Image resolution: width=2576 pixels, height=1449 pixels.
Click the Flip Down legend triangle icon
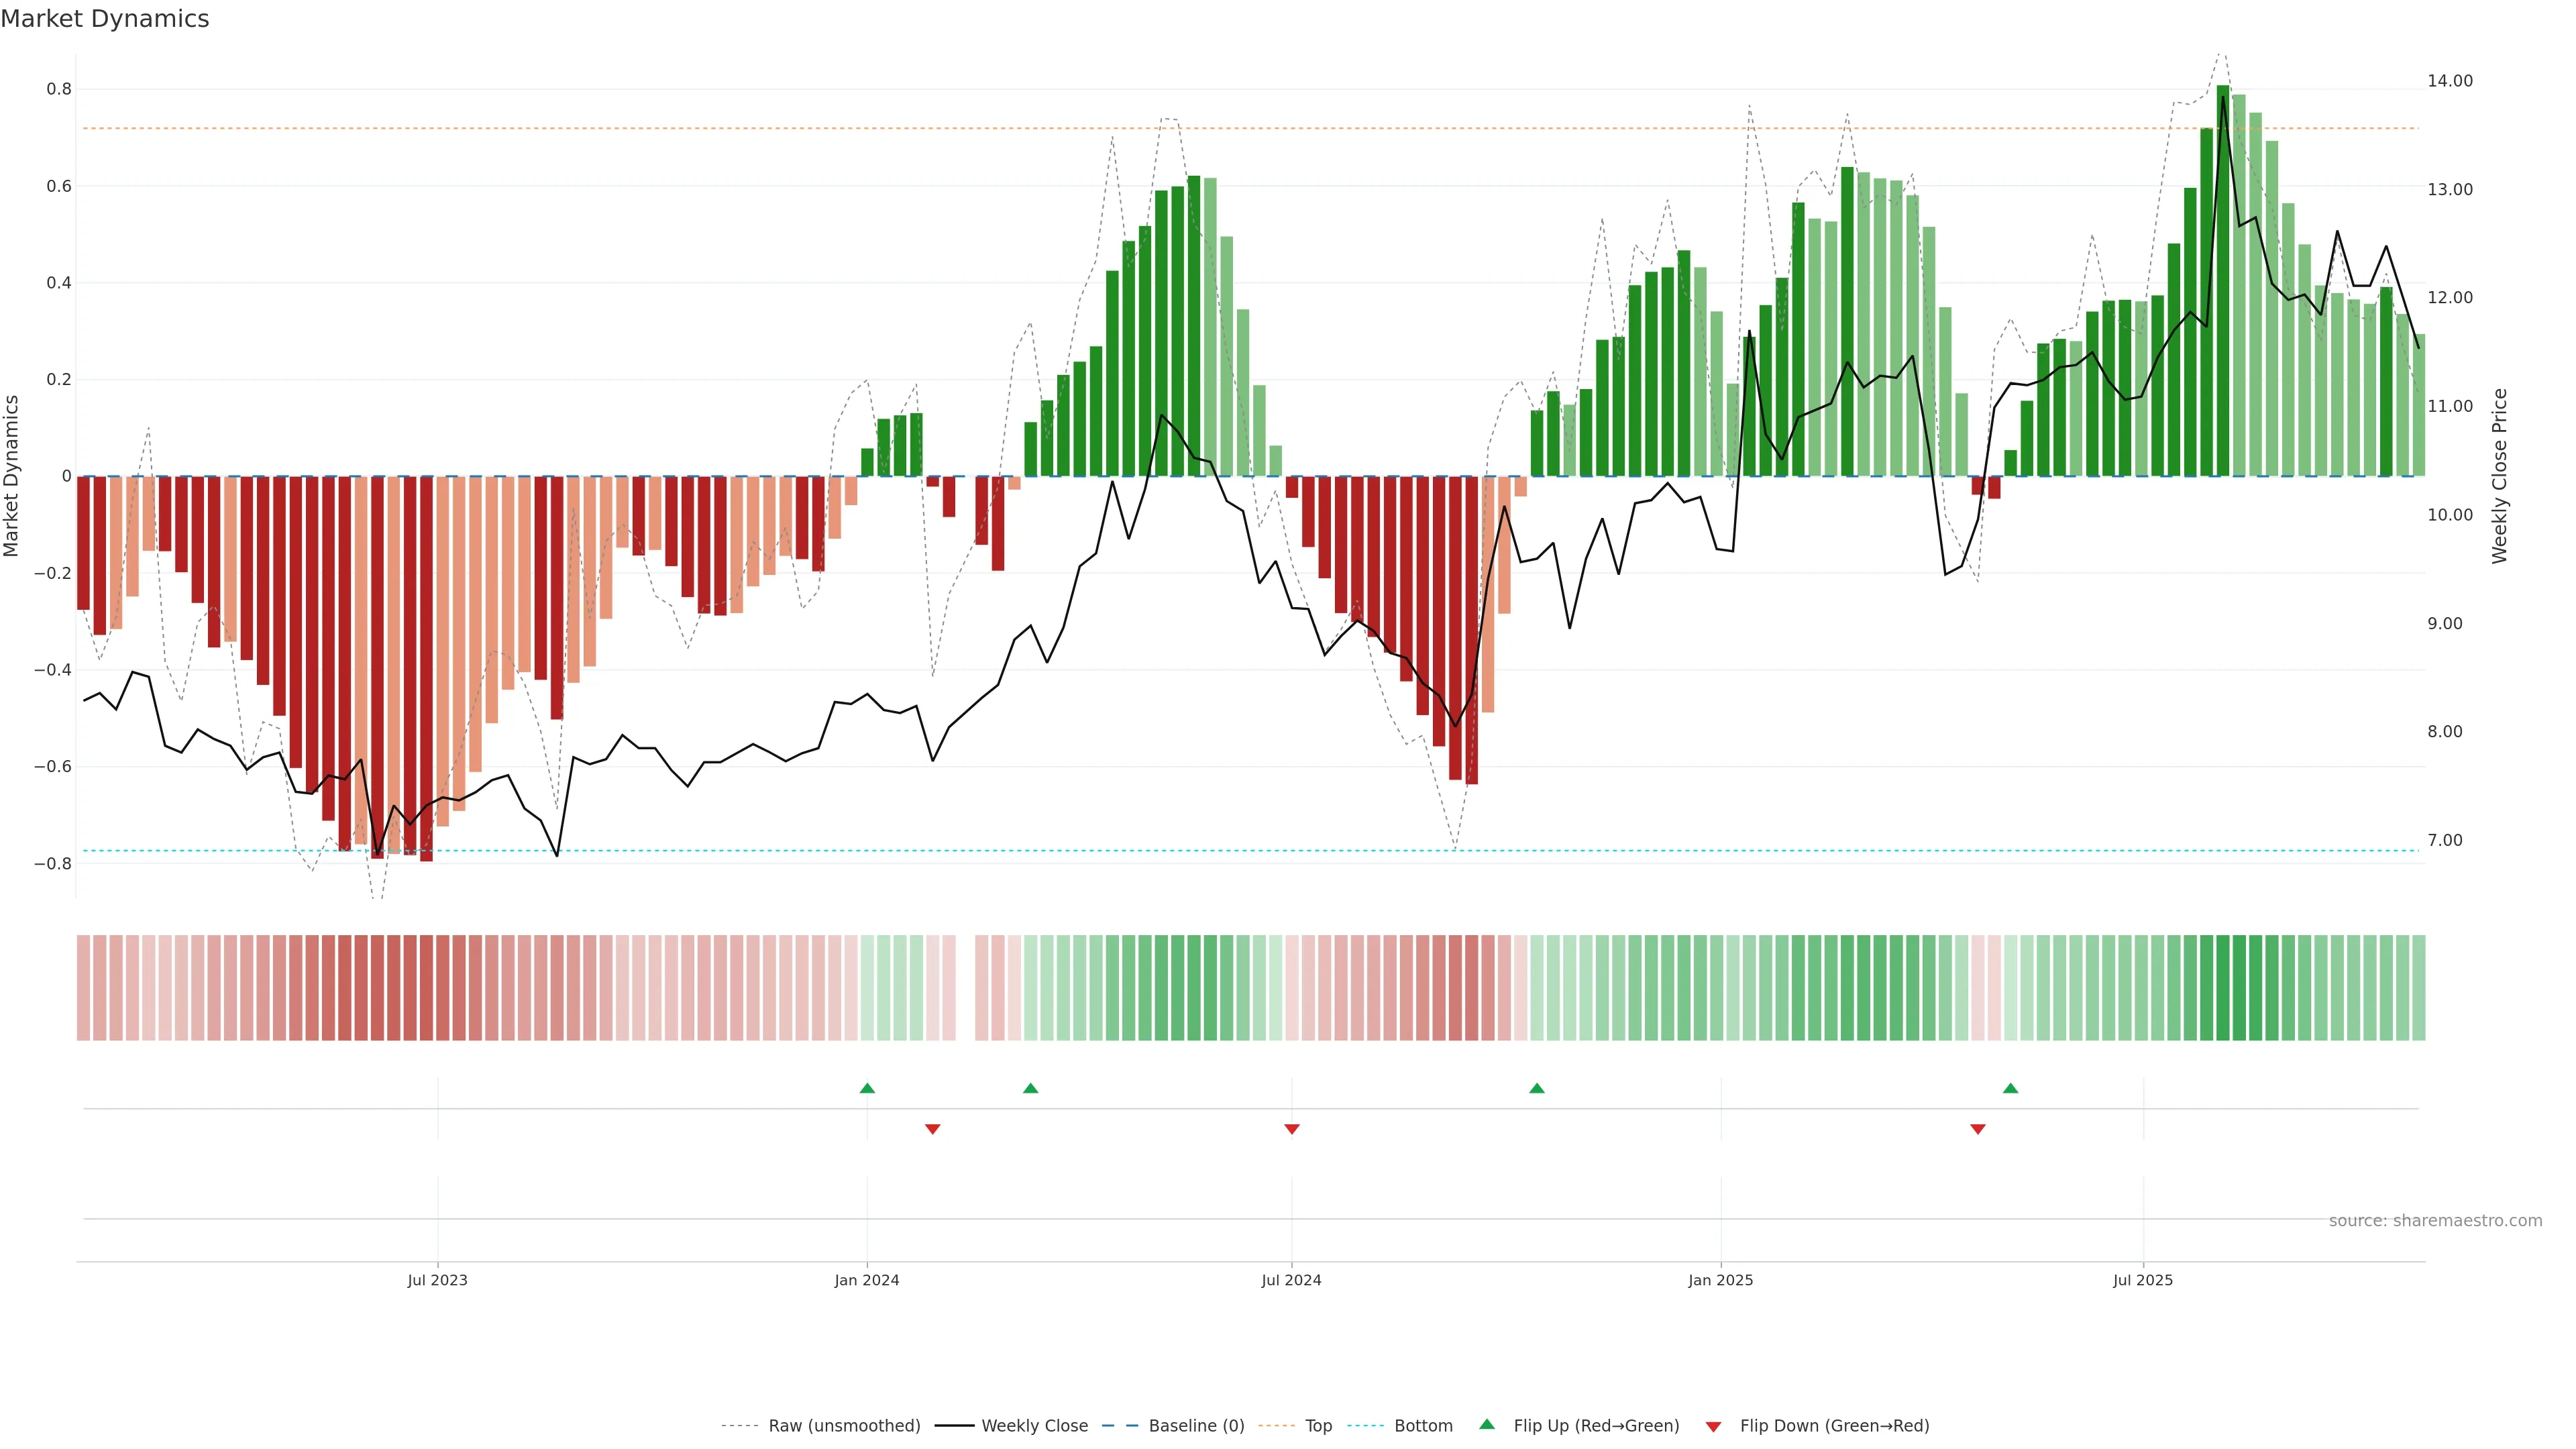click(1713, 1426)
